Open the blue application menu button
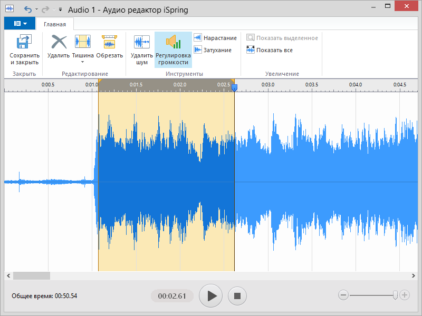Image resolution: width=422 pixels, height=316 pixels. [20, 23]
